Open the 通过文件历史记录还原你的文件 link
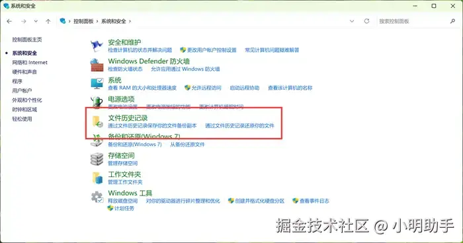The width and height of the screenshot is (463, 243). coord(239,125)
